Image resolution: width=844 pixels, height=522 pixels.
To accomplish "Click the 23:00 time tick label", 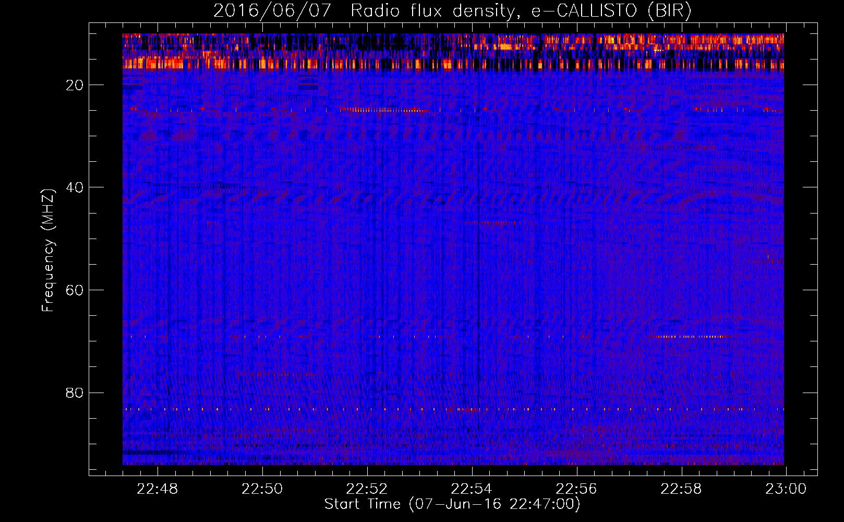I will pos(786,489).
